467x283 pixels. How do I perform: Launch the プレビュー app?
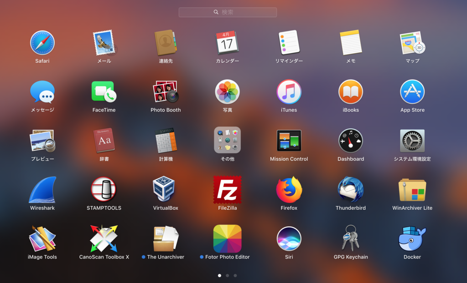tap(42, 141)
